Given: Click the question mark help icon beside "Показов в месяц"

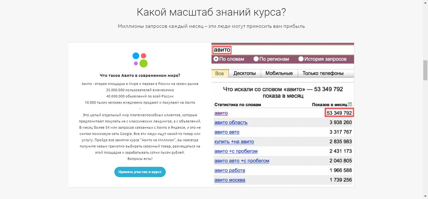Looking at the screenshot, I should point(350,104).
